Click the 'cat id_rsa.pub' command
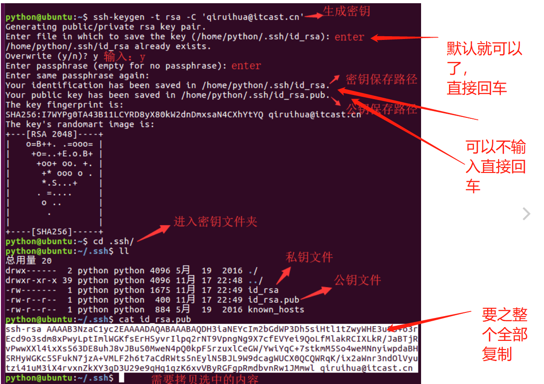The height and width of the screenshot is (384, 544). point(155,319)
